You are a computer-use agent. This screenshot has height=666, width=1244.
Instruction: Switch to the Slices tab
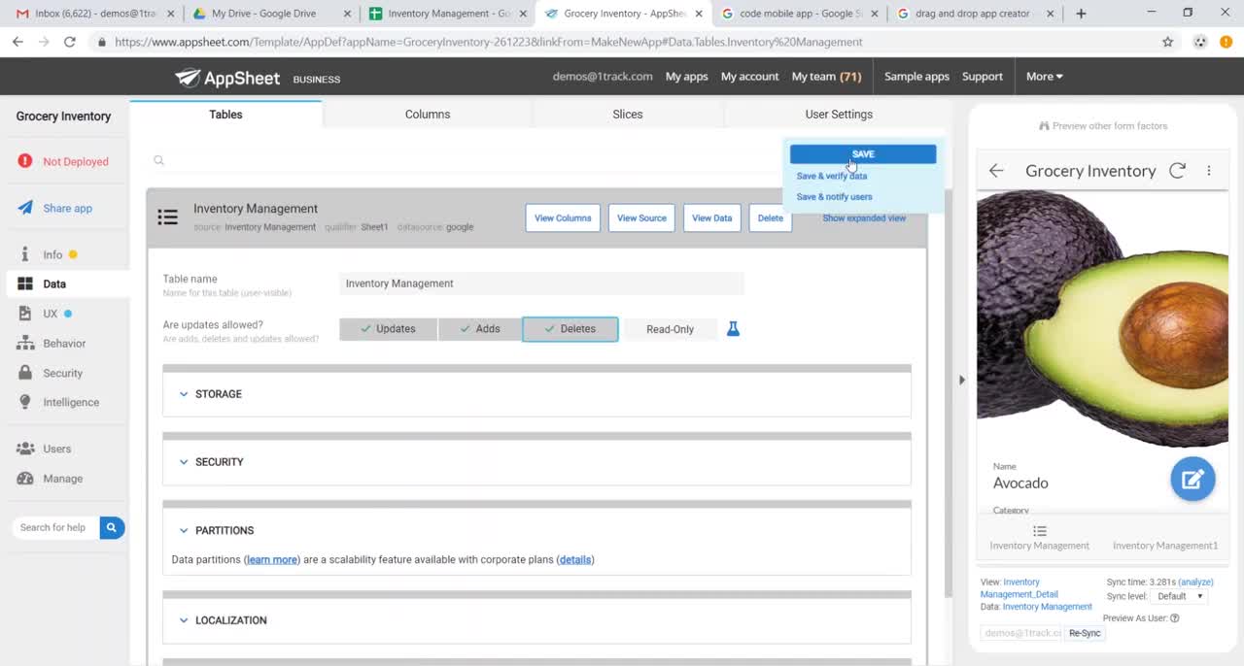(x=628, y=115)
